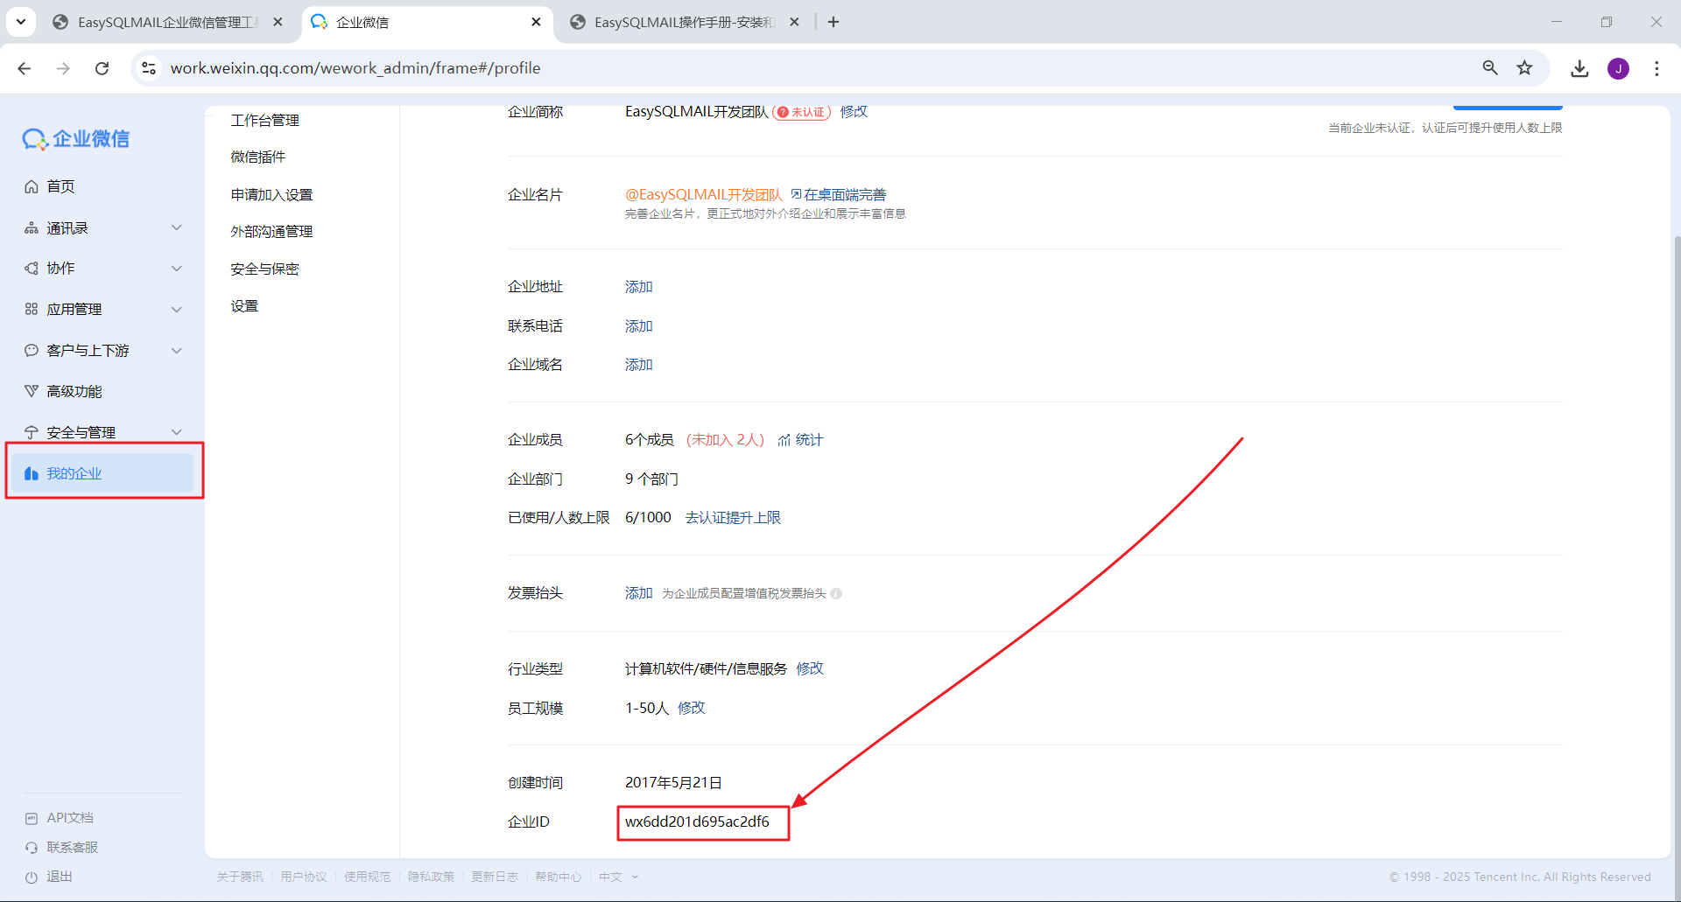Open the 中文 language dropdown in footer
Screen dimensions: 1681x902
(618, 877)
